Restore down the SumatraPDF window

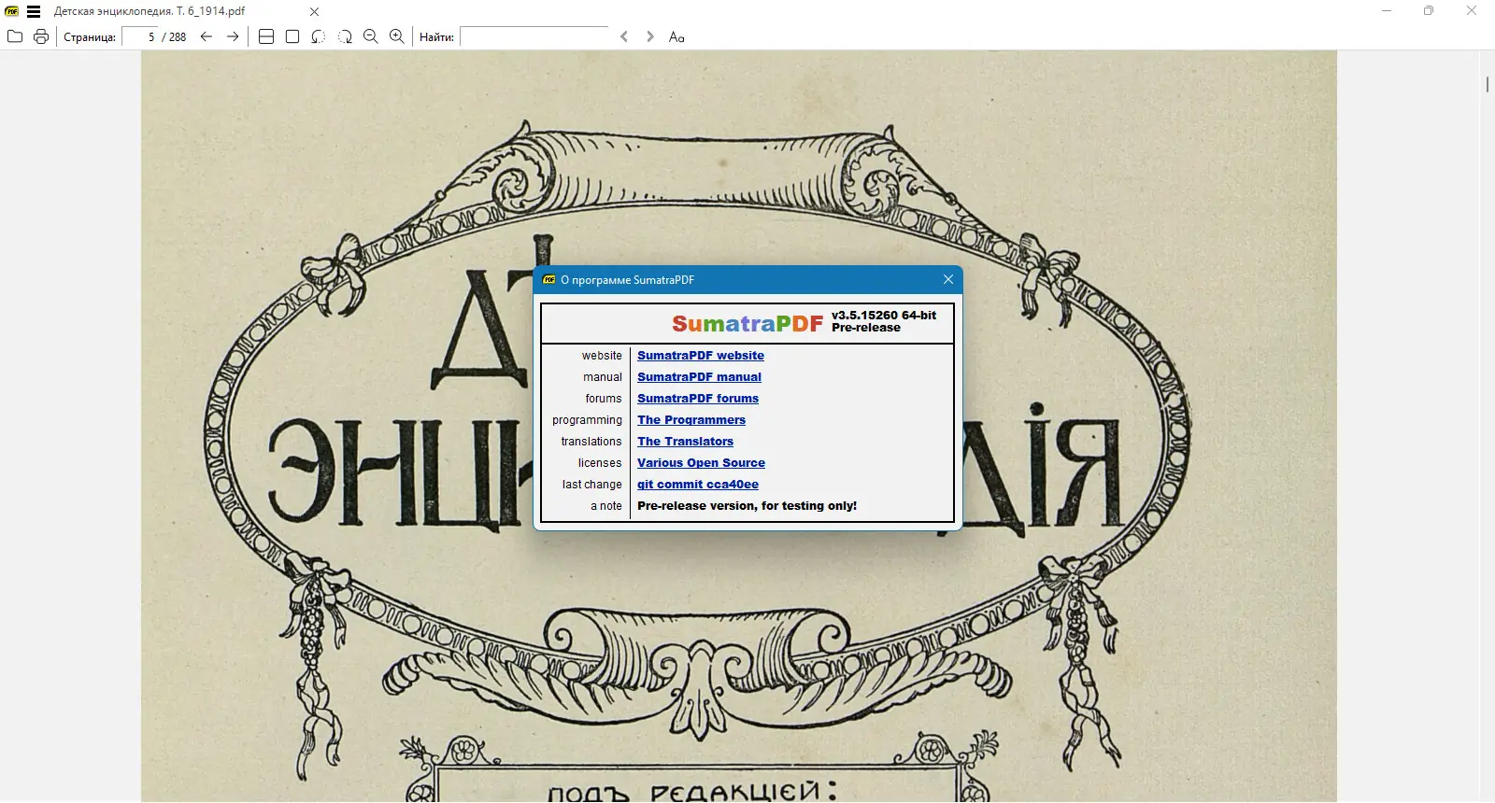coord(1429,11)
